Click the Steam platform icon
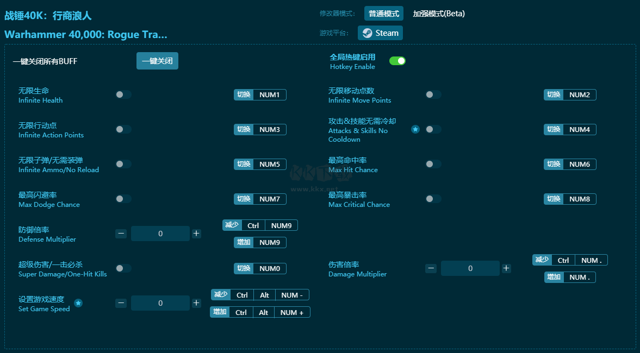The image size is (640, 353). 368,33
